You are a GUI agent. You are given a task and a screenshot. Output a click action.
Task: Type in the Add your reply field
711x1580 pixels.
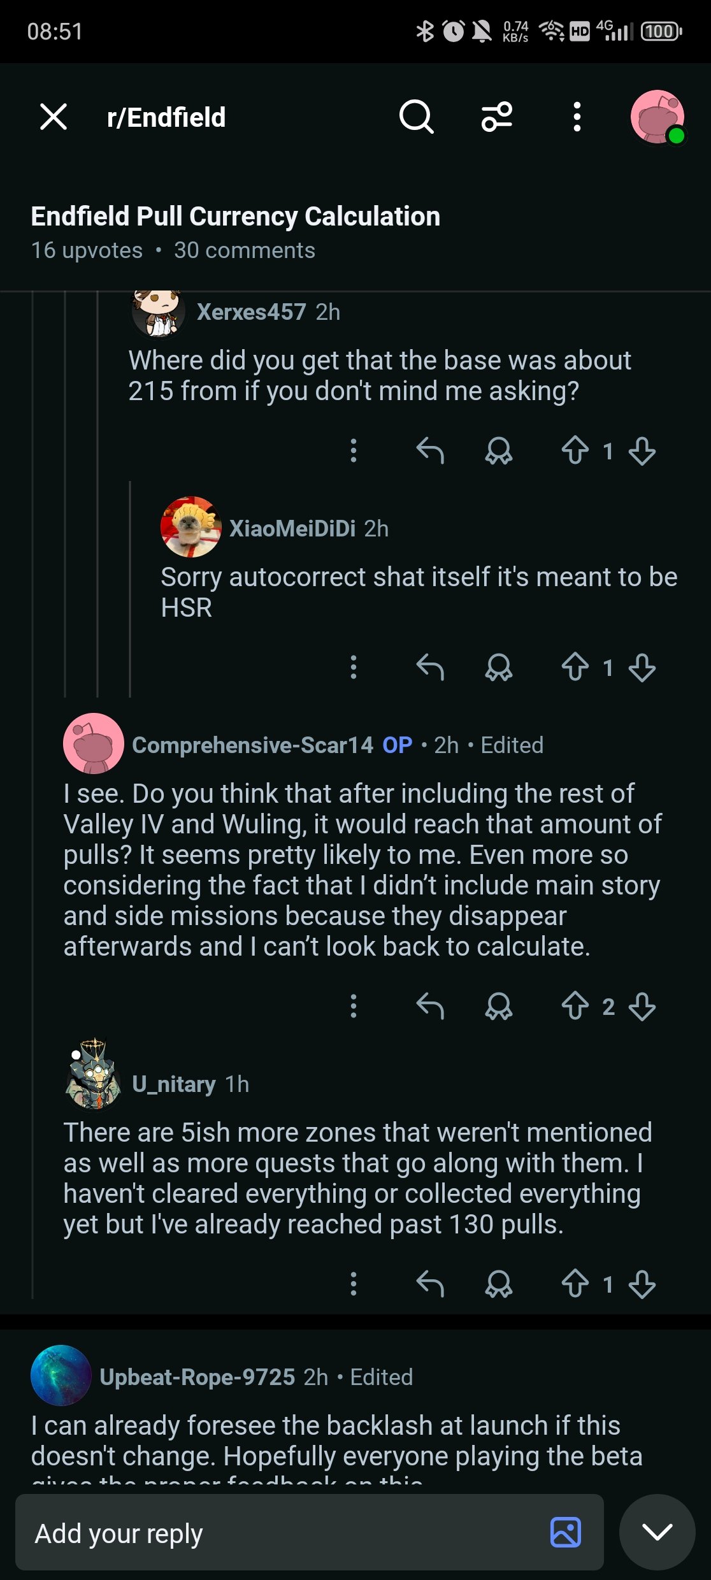[280, 1532]
